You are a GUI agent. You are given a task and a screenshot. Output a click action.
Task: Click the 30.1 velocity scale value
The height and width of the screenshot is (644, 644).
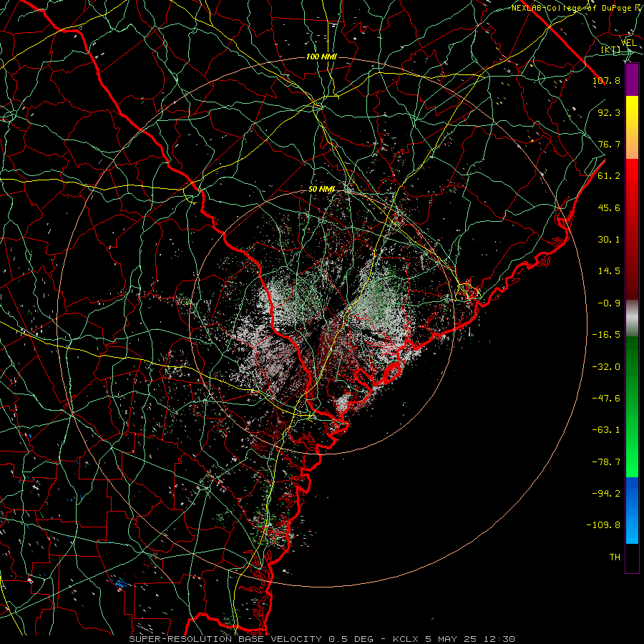[609, 240]
